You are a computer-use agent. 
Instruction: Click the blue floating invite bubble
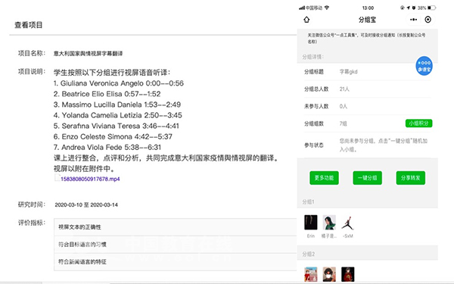coord(424,66)
